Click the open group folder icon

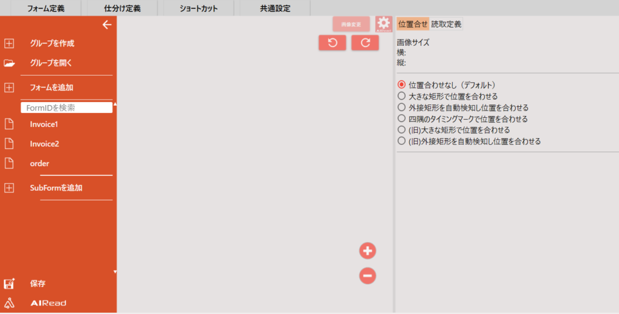pos(9,63)
